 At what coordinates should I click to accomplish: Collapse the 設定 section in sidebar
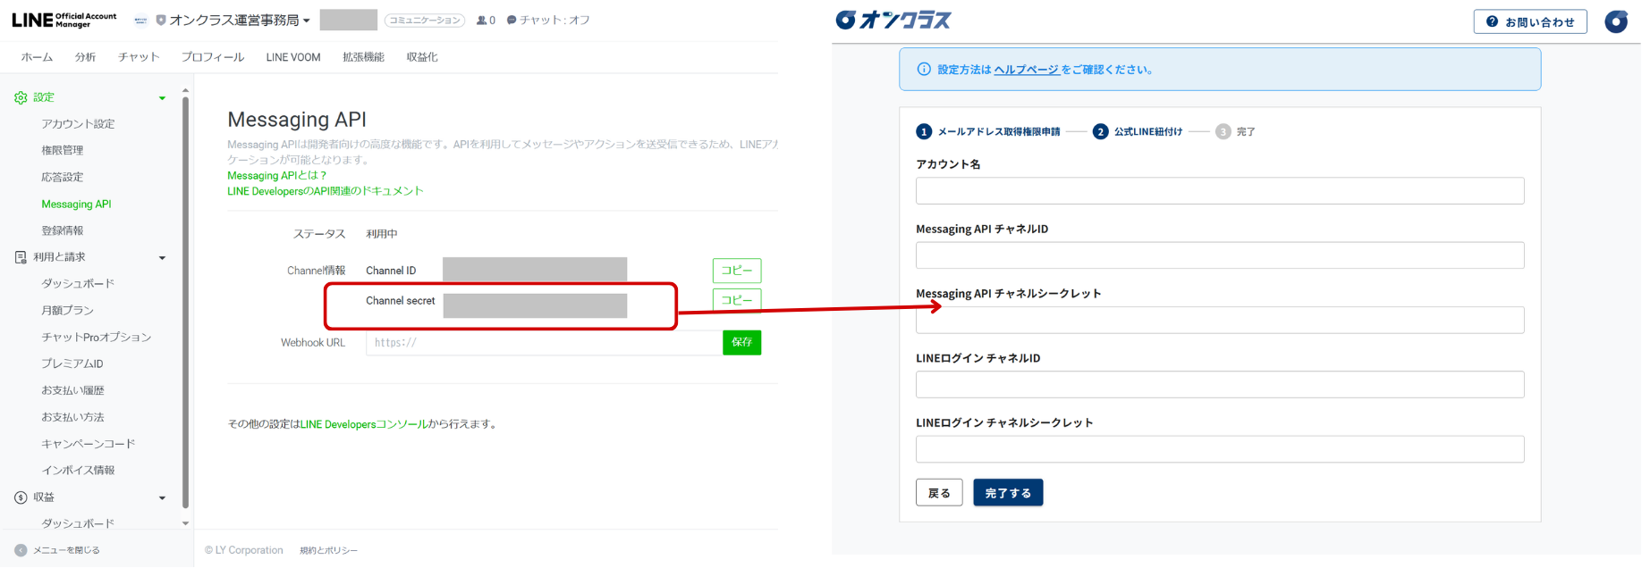click(x=162, y=97)
